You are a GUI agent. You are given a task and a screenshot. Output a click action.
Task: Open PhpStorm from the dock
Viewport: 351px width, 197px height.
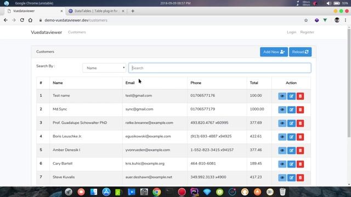click(194, 192)
